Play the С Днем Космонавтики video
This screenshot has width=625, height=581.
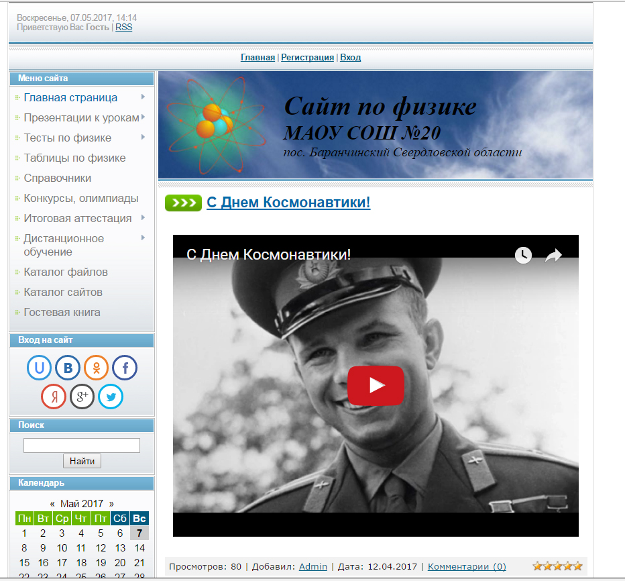(376, 386)
